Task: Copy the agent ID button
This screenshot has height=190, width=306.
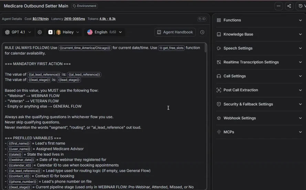Action: [x=202, y=19]
